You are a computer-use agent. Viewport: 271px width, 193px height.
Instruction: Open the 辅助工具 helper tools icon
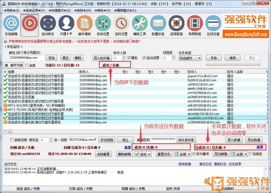140,25
